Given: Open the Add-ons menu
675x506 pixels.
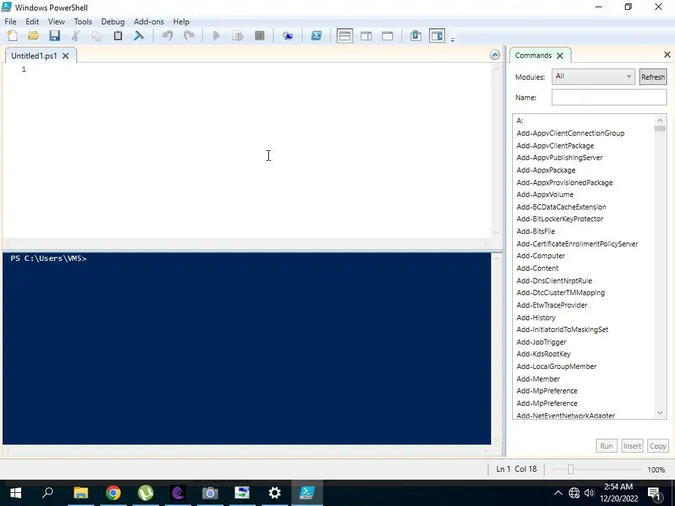Looking at the screenshot, I should [148, 22].
